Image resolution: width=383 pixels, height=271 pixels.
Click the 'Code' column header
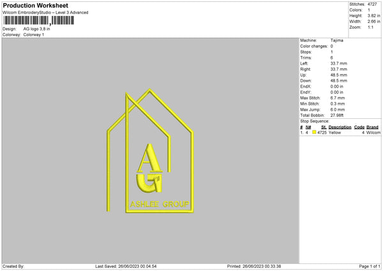359,127
